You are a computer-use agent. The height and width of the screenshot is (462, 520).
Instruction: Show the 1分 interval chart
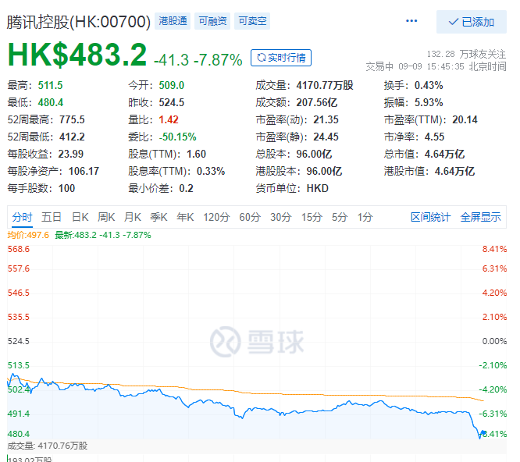click(x=365, y=218)
